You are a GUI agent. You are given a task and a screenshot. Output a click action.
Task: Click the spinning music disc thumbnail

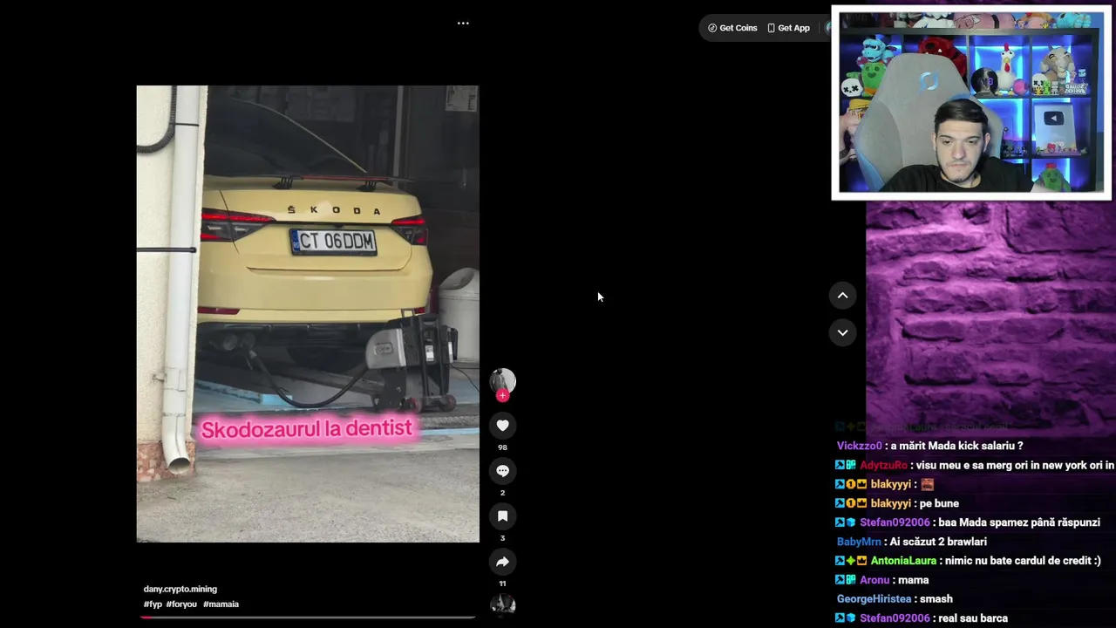click(x=502, y=604)
